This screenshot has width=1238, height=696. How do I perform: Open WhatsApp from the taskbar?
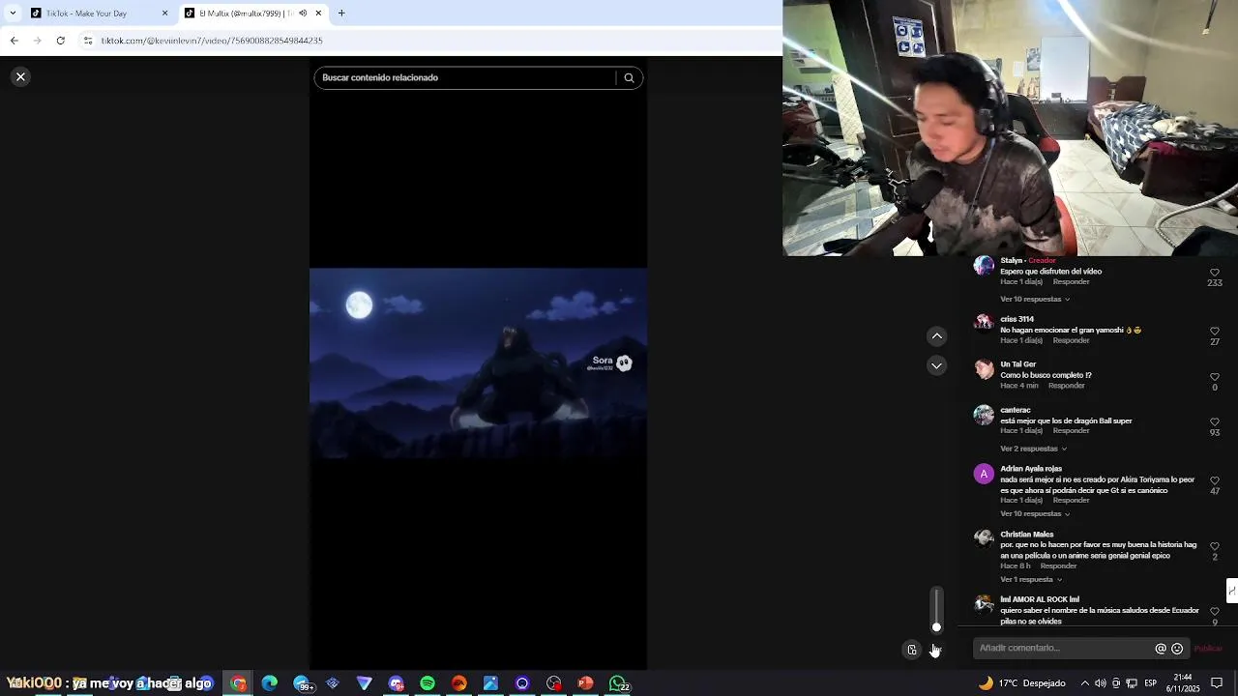618,683
